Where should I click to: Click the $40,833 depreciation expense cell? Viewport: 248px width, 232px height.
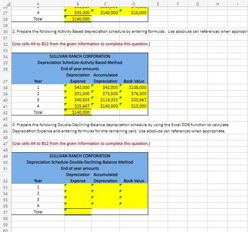pos(78,100)
